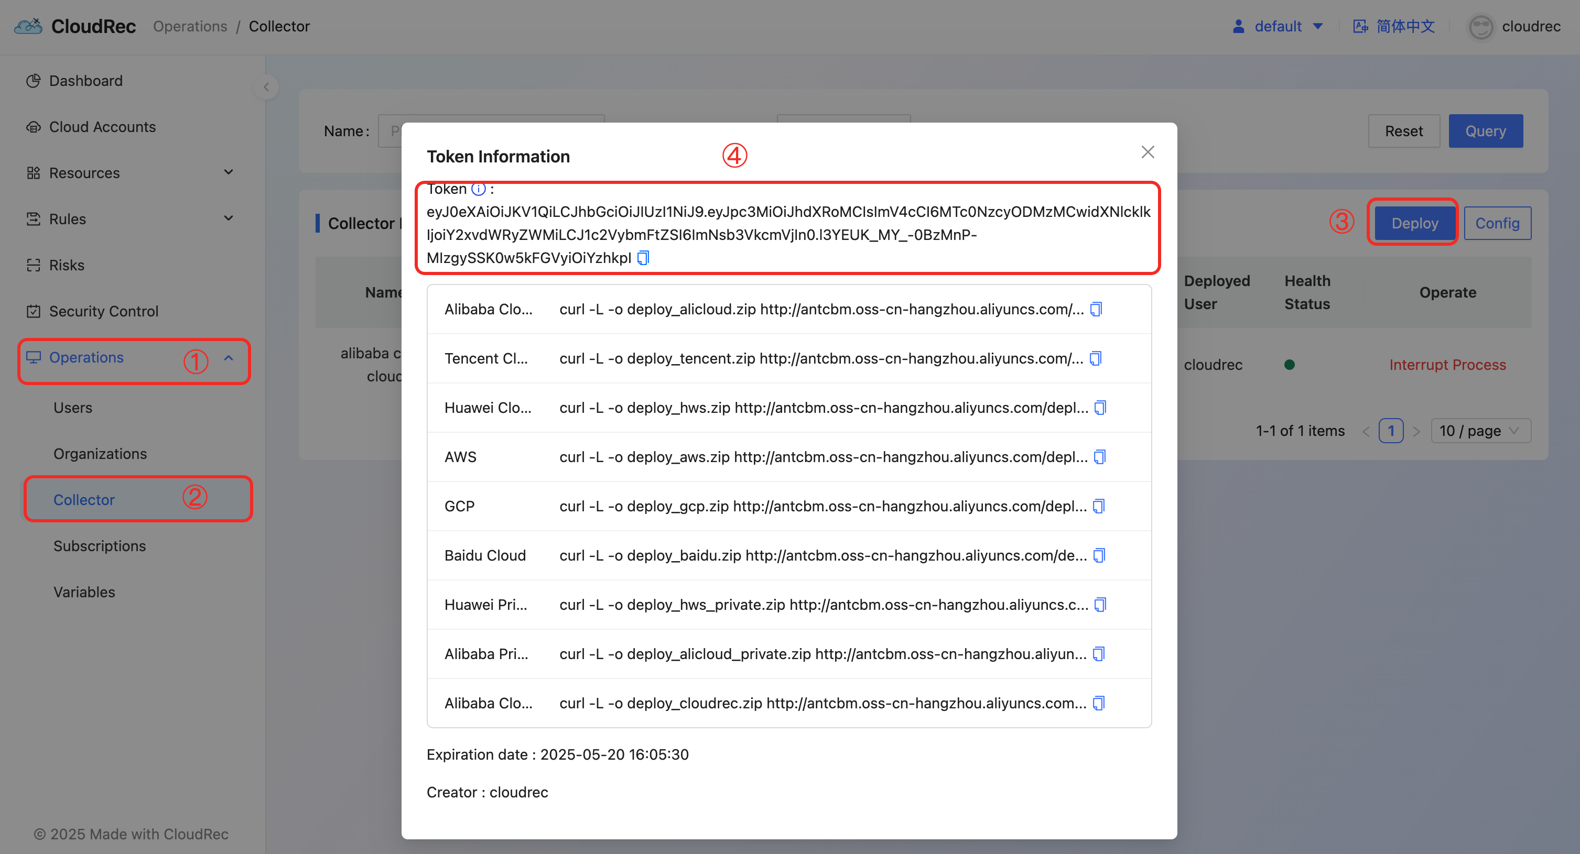This screenshot has height=854, width=1580.
Task: Copy the deploy_baidu.zip curl command
Action: pos(1099,555)
